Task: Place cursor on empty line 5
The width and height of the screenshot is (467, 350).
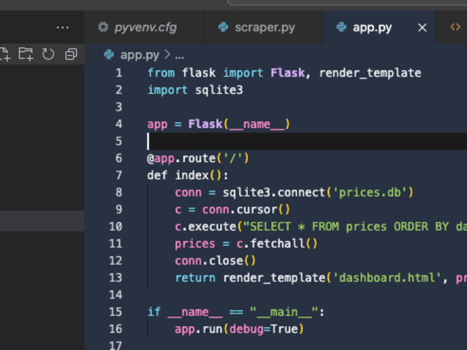Action: (307, 141)
